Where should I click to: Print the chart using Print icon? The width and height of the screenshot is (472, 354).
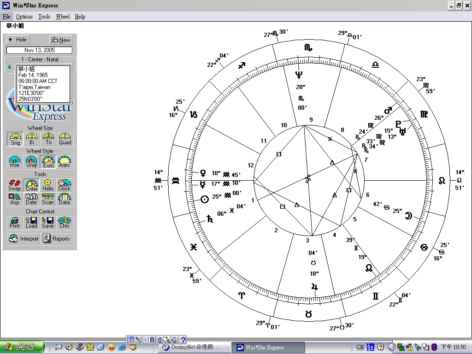(15, 222)
